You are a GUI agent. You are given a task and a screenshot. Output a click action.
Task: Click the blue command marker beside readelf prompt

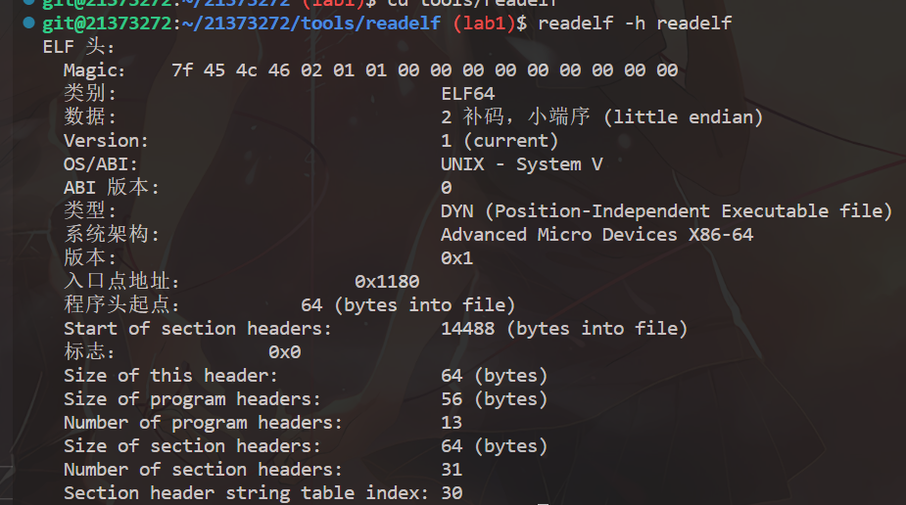click(x=28, y=23)
